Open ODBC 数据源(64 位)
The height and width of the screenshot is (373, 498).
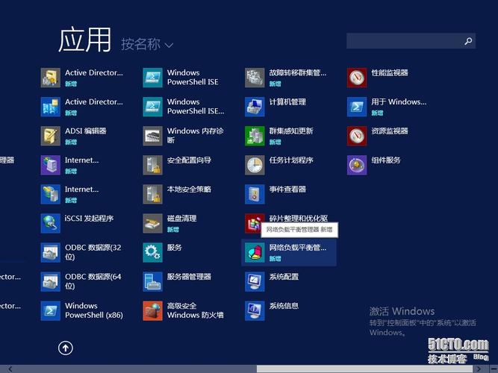pos(81,281)
